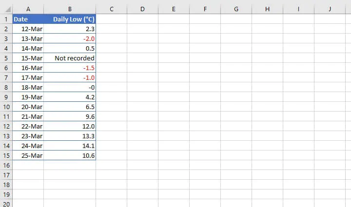Click the cell showing -0
351x207 pixels.
click(x=70, y=87)
